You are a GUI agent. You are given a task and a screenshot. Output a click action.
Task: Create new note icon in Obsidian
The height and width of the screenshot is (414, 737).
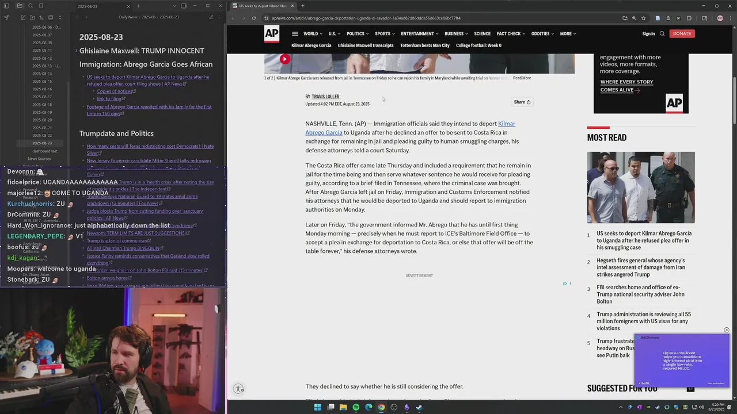click(23, 17)
